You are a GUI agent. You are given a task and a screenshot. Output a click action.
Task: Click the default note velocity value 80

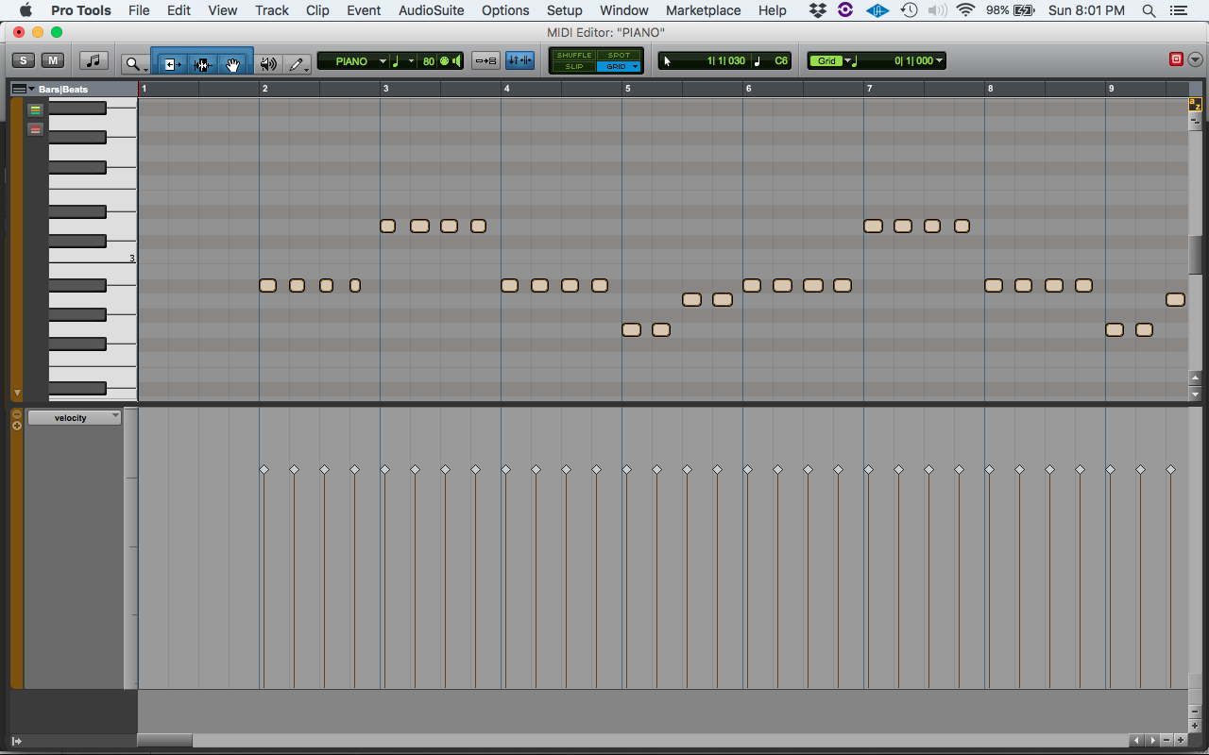point(430,60)
